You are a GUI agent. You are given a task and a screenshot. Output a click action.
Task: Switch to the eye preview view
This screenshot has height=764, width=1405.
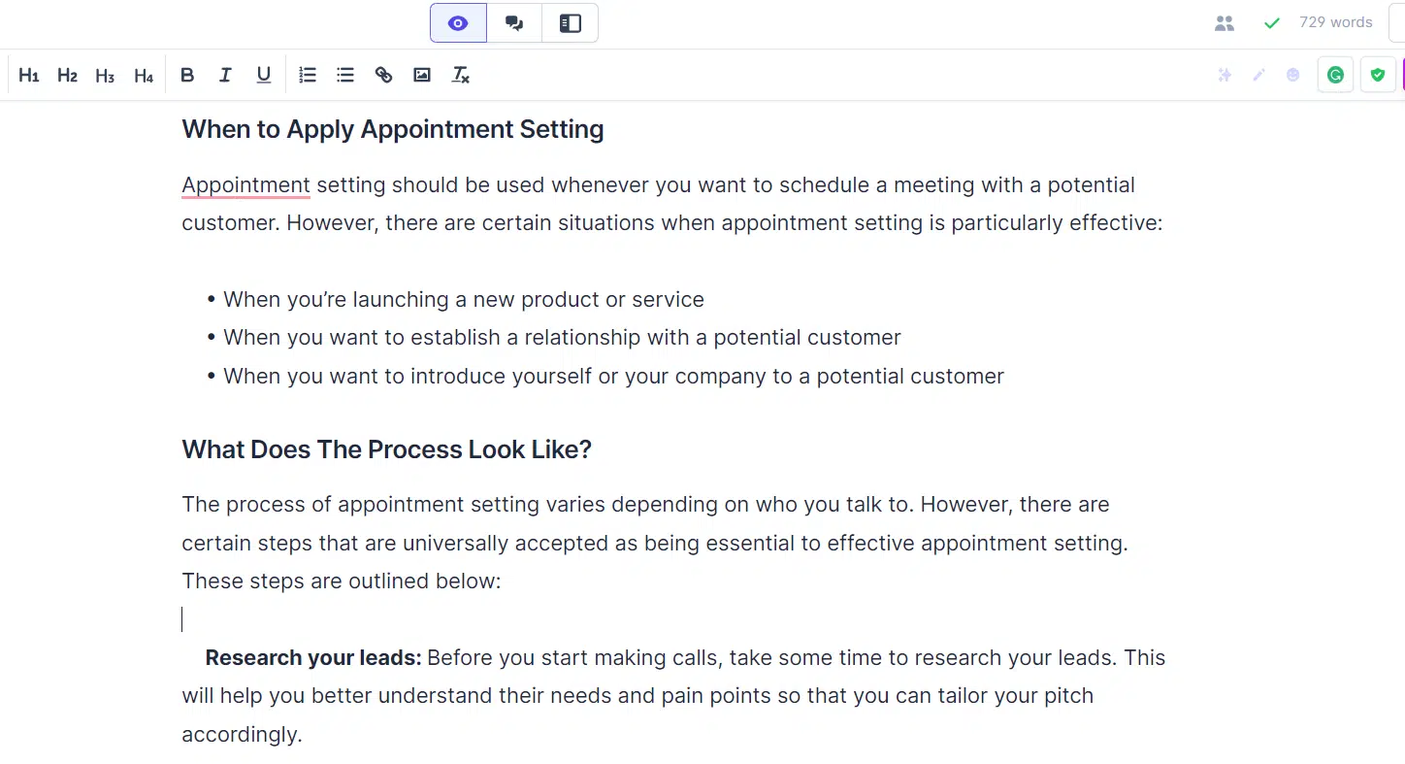pyautogui.click(x=458, y=23)
